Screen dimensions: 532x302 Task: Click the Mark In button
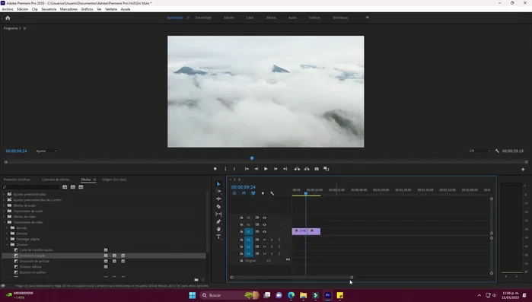225,169
